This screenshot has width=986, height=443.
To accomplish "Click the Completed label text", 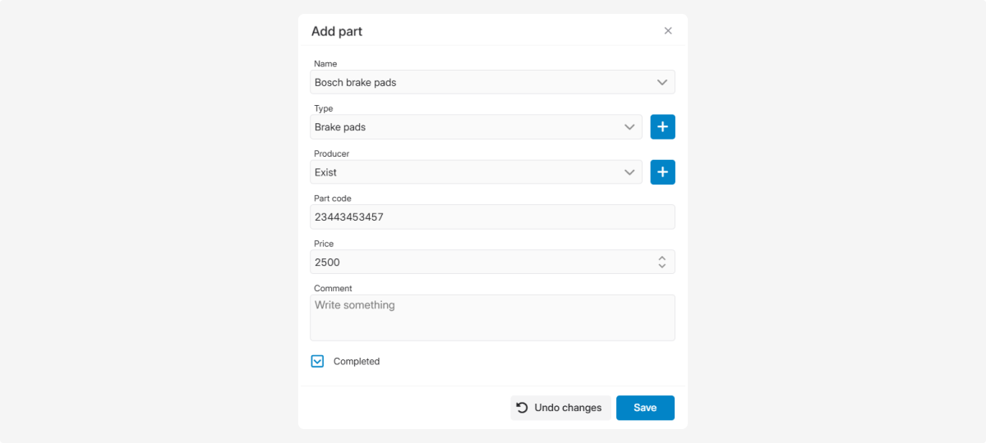I will 357,361.
